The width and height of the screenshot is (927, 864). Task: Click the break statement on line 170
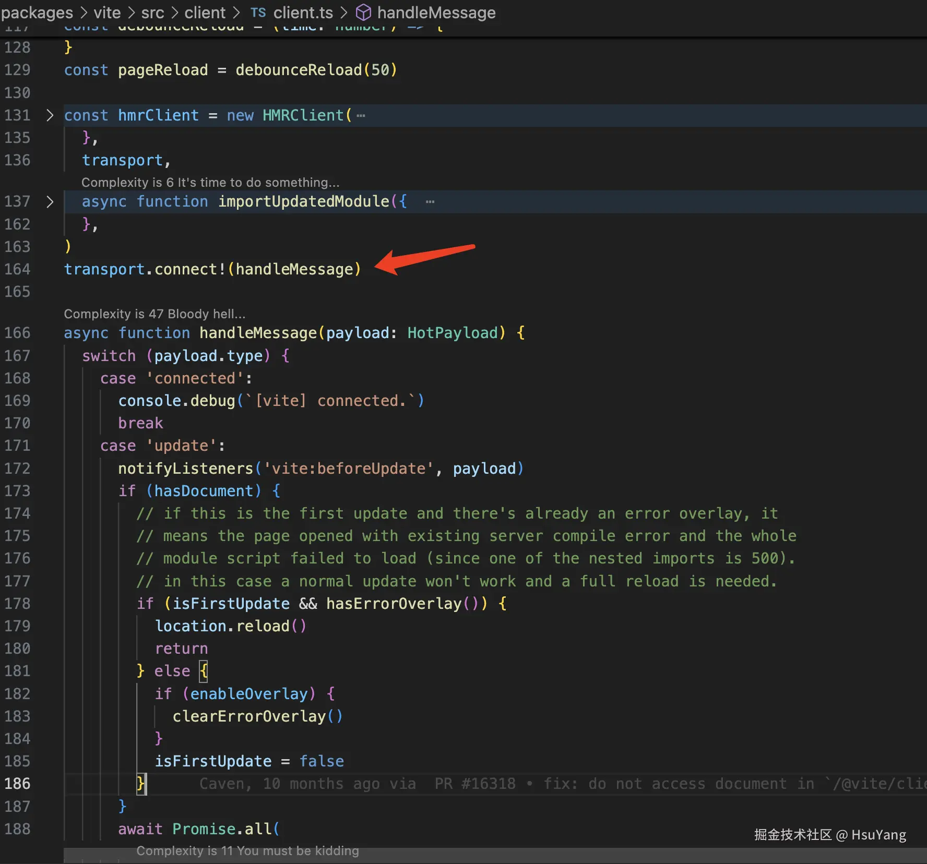point(140,423)
